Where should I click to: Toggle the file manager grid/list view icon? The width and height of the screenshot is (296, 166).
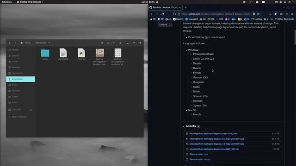tap(108, 43)
